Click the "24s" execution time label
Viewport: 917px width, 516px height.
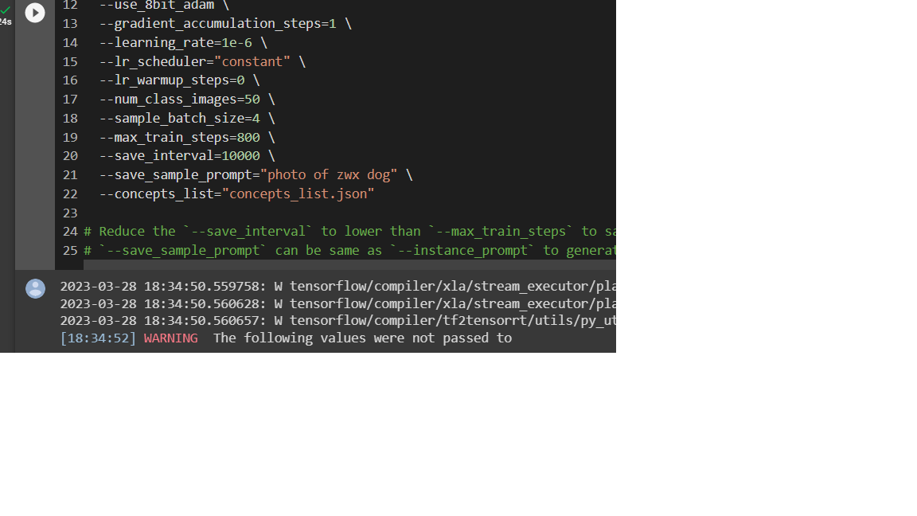click(x=6, y=21)
